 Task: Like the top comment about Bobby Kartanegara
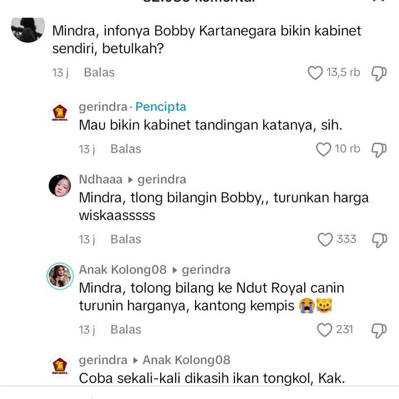point(315,72)
